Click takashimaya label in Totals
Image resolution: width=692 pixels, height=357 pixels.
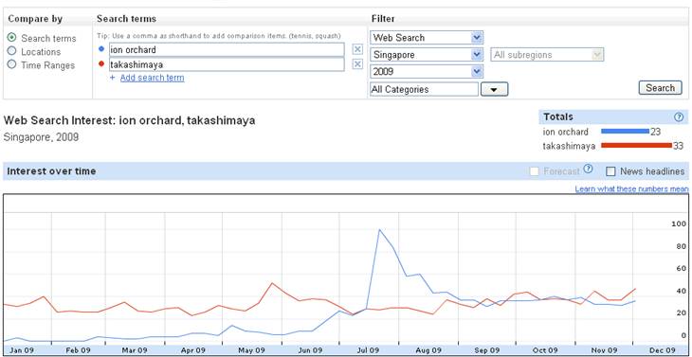(570, 146)
